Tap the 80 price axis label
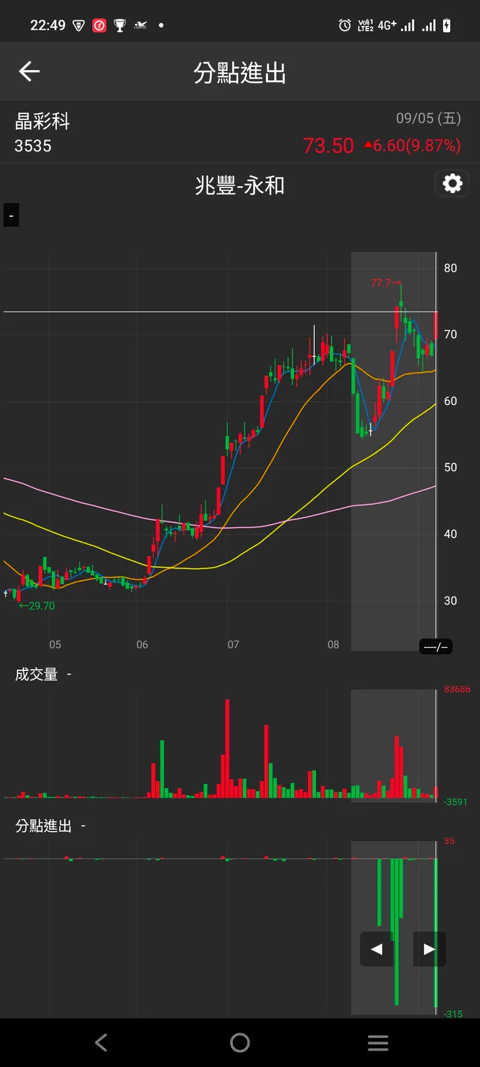Screen dimensions: 480x1067 450,268
